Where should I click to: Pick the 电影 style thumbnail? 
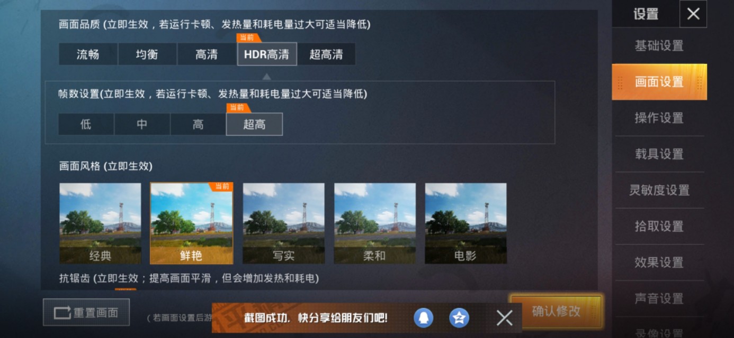coord(466,223)
